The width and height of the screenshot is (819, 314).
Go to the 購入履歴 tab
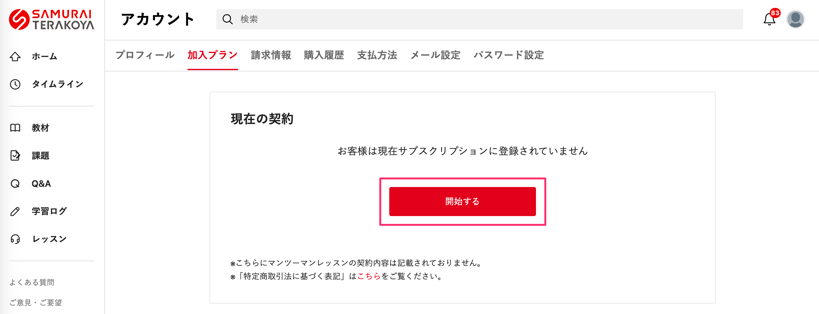[324, 55]
